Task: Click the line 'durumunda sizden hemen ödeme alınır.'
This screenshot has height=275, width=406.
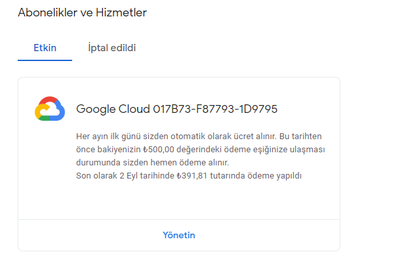Action: (153, 163)
